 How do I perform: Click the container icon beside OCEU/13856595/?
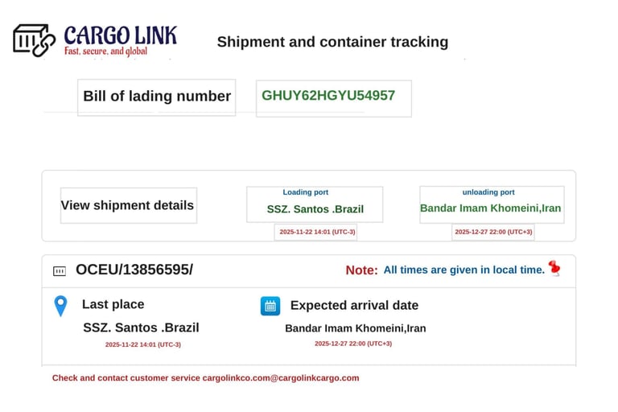[60, 271]
